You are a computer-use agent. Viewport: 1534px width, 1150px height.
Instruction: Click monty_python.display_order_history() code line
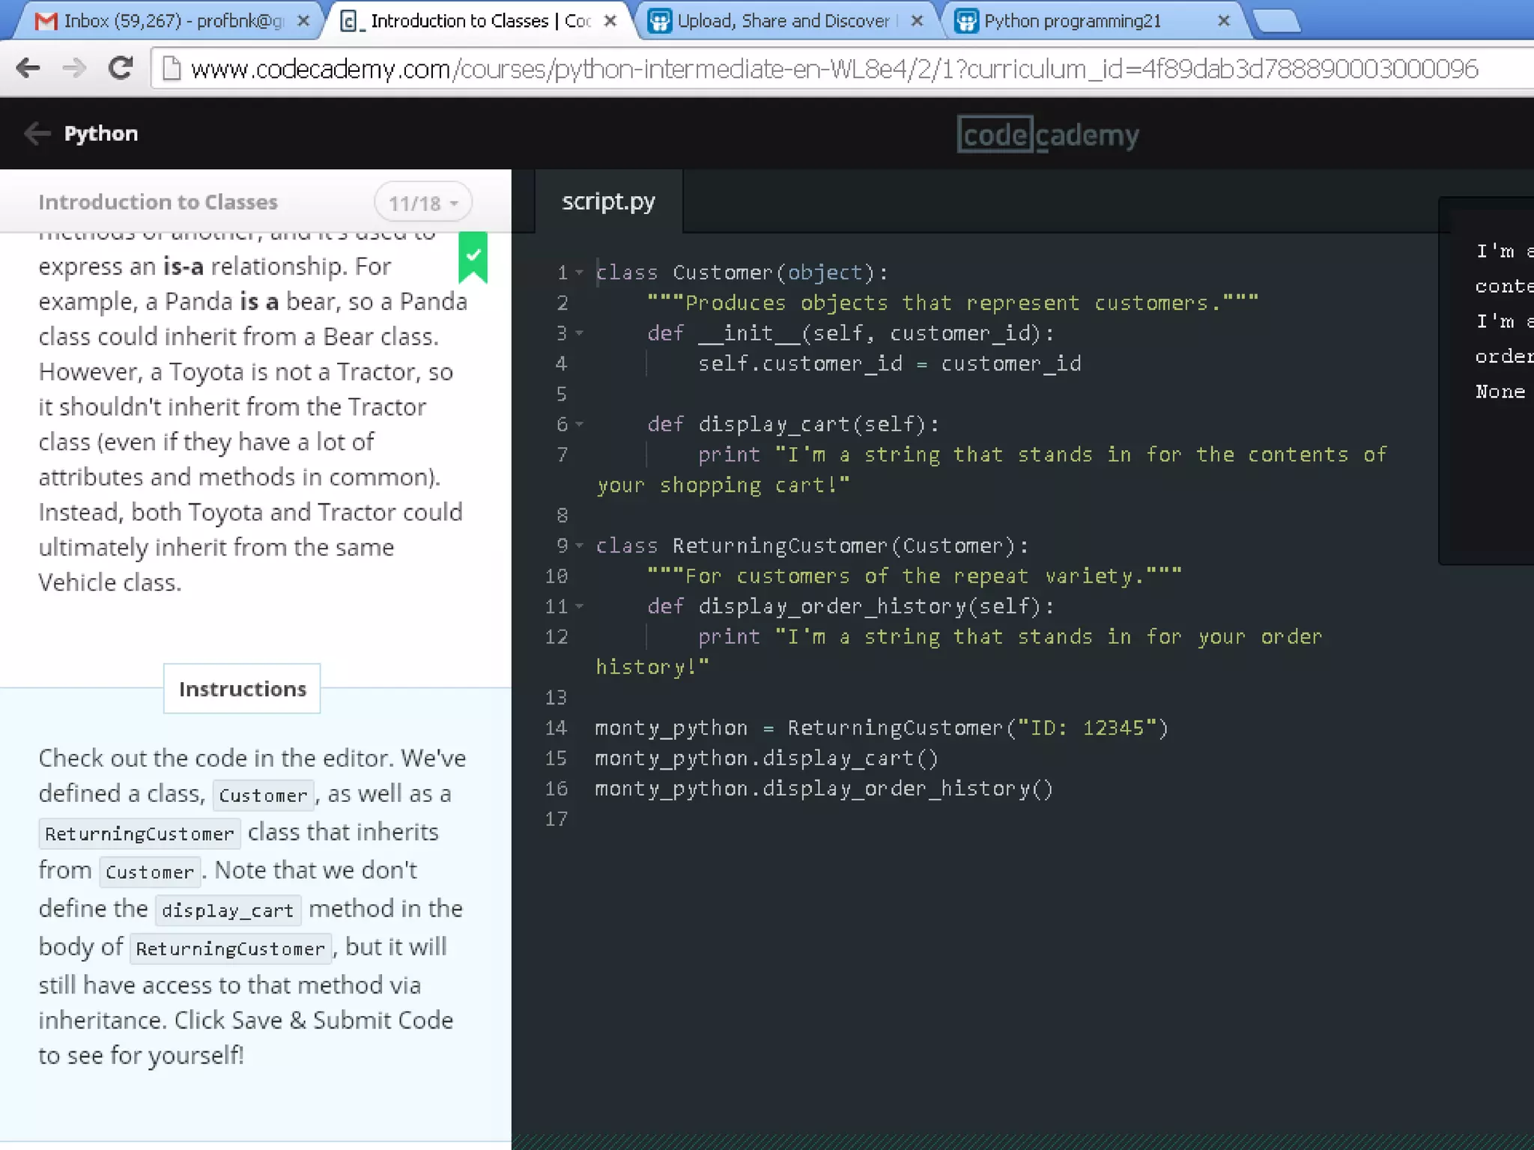coord(824,789)
